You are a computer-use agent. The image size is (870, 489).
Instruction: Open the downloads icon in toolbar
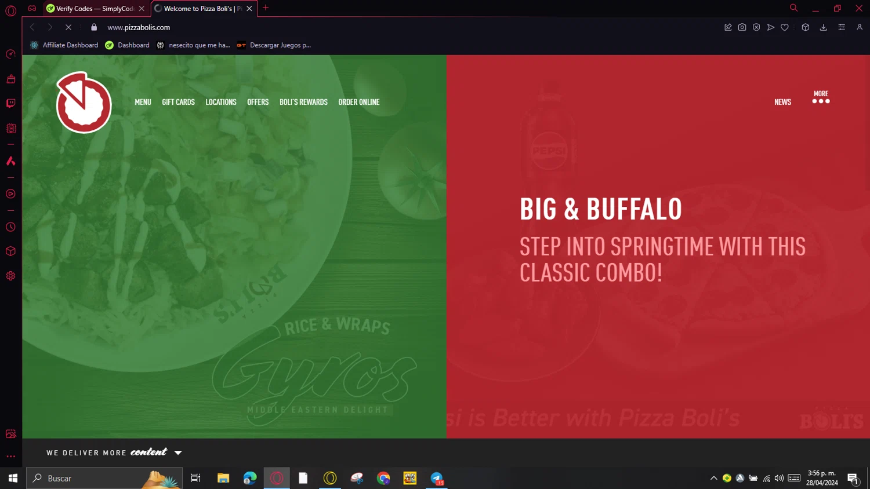[x=823, y=27]
